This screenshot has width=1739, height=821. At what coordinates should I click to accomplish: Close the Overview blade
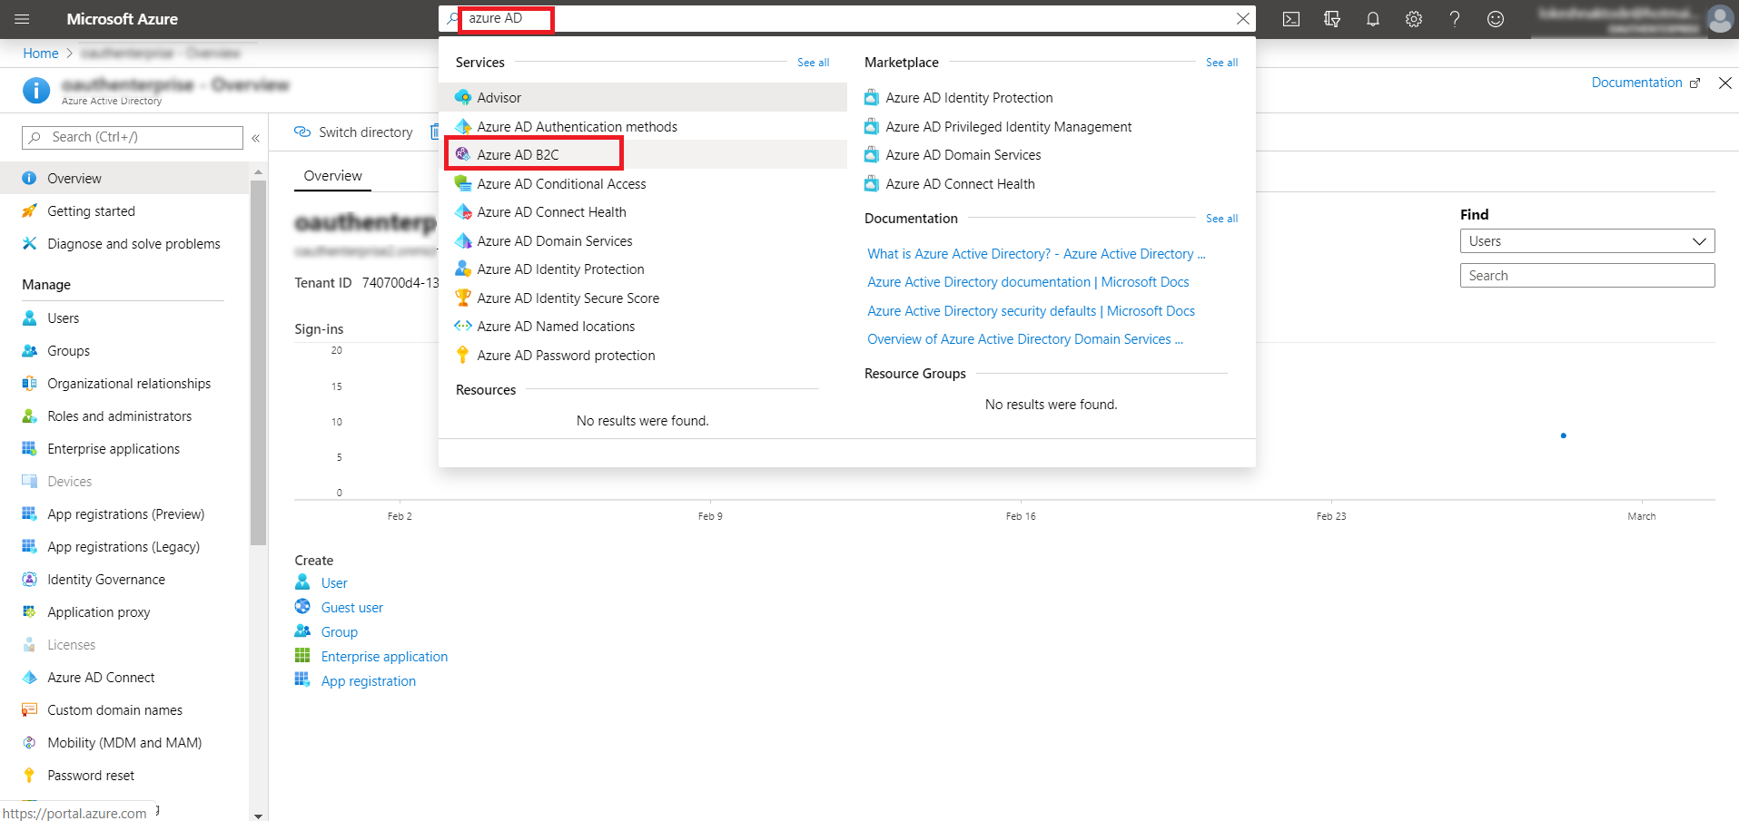click(x=1724, y=83)
